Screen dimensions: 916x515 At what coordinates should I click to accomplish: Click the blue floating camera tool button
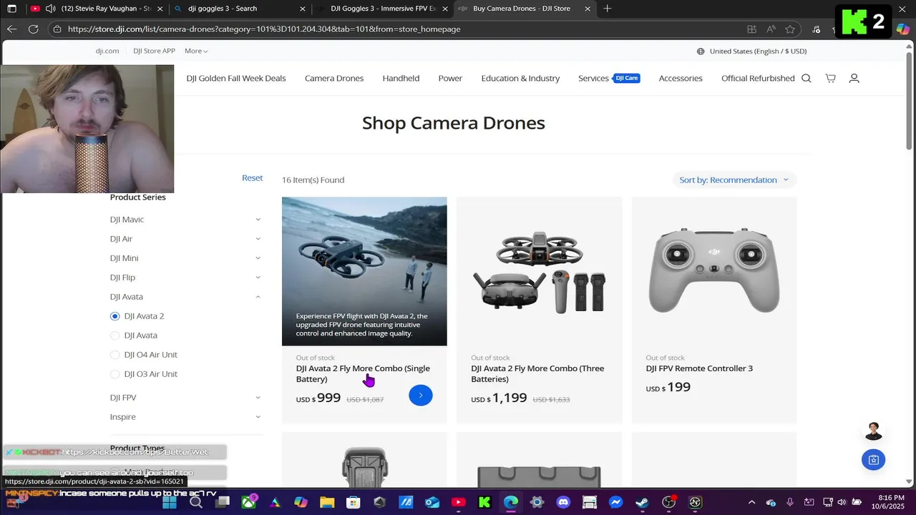[x=873, y=460]
